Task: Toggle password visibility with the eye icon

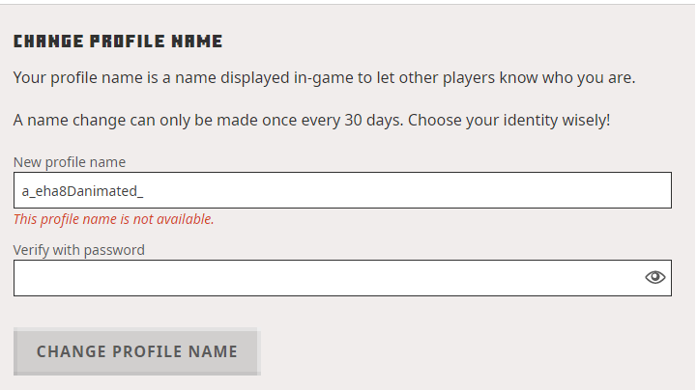Action: coord(655,278)
